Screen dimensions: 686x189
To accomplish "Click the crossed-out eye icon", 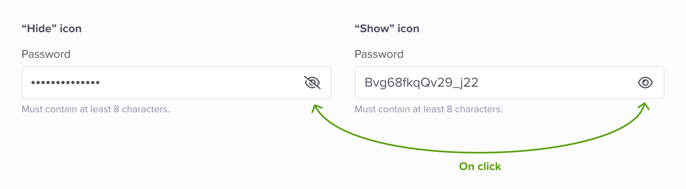I will [312, 83].
